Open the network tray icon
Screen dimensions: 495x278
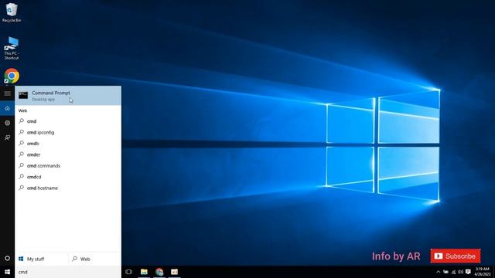(453, 272)
